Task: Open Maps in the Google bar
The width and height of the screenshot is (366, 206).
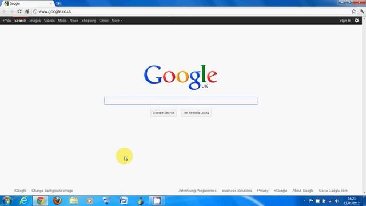Action: [62, 21]
